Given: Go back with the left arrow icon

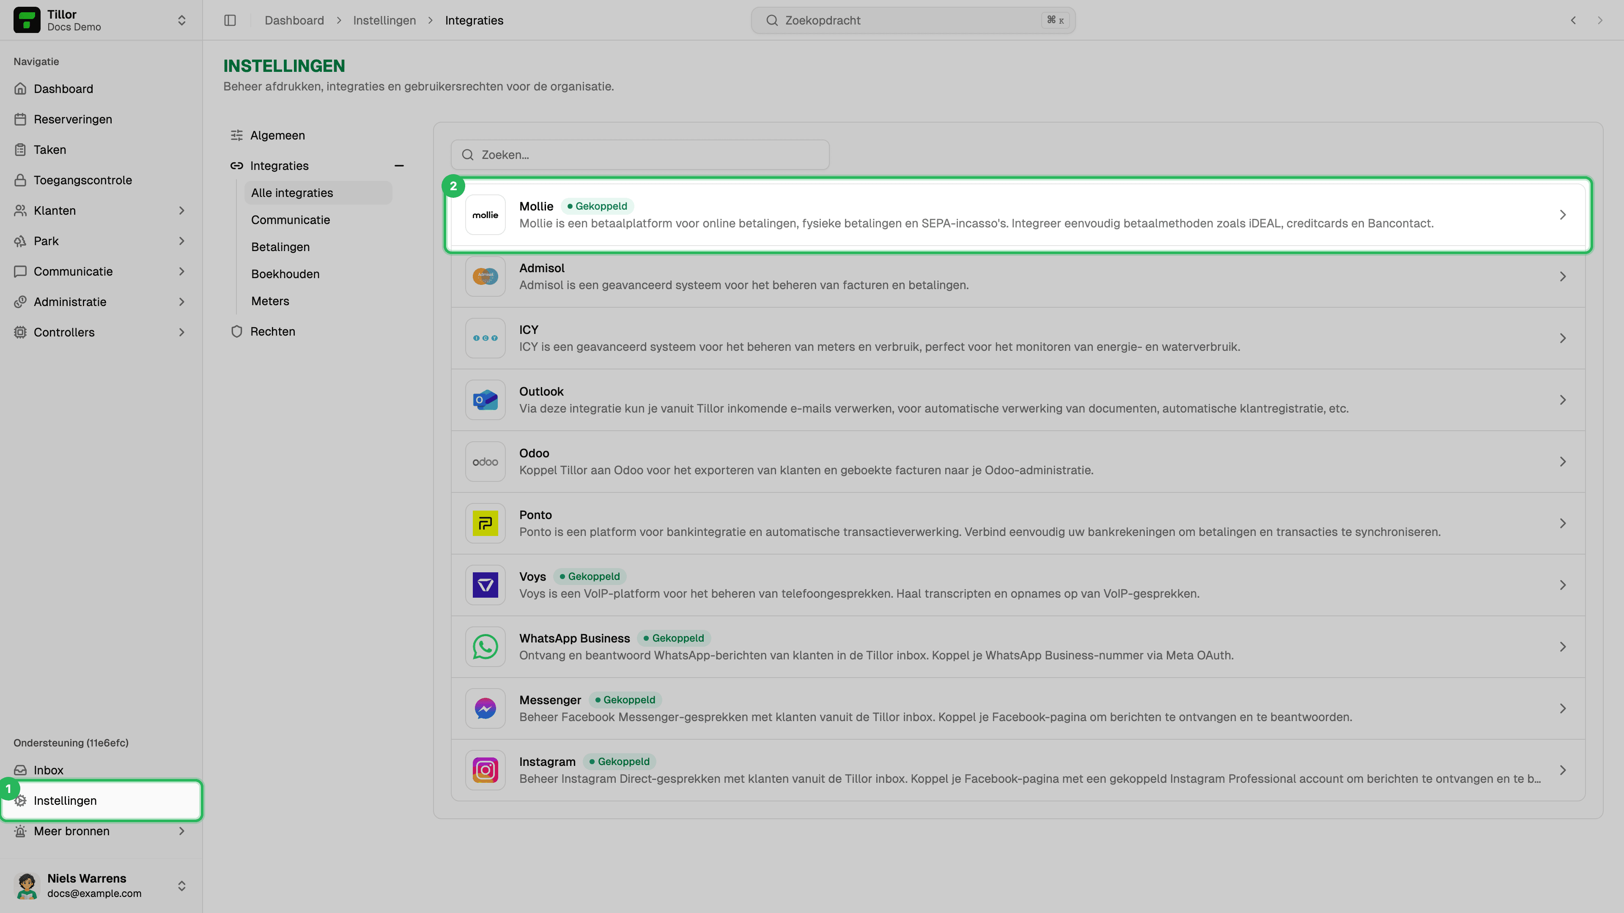Looking at the screenshot, I should [1574, 20].
